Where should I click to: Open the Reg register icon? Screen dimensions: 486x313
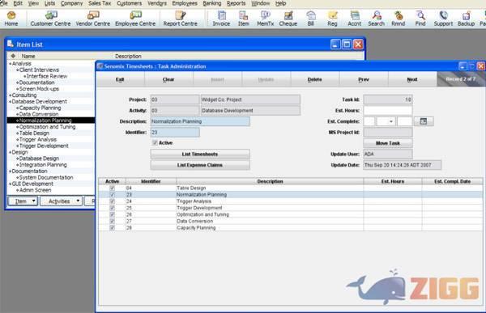click(332, 19)
